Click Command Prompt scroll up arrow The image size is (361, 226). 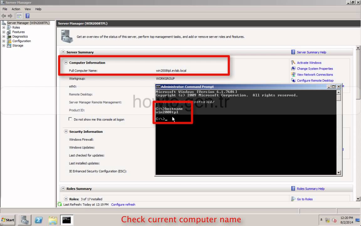pos(338,92)
